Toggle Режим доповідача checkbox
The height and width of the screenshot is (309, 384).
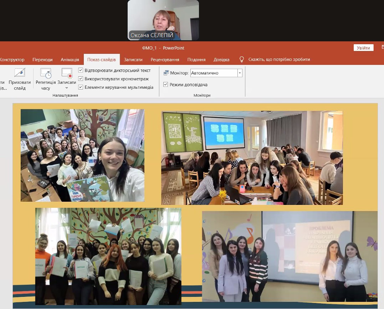click(165, 84)
